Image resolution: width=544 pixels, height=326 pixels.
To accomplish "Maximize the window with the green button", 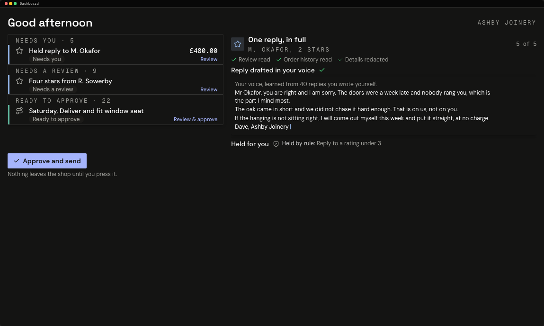I will tap(15, 3).
